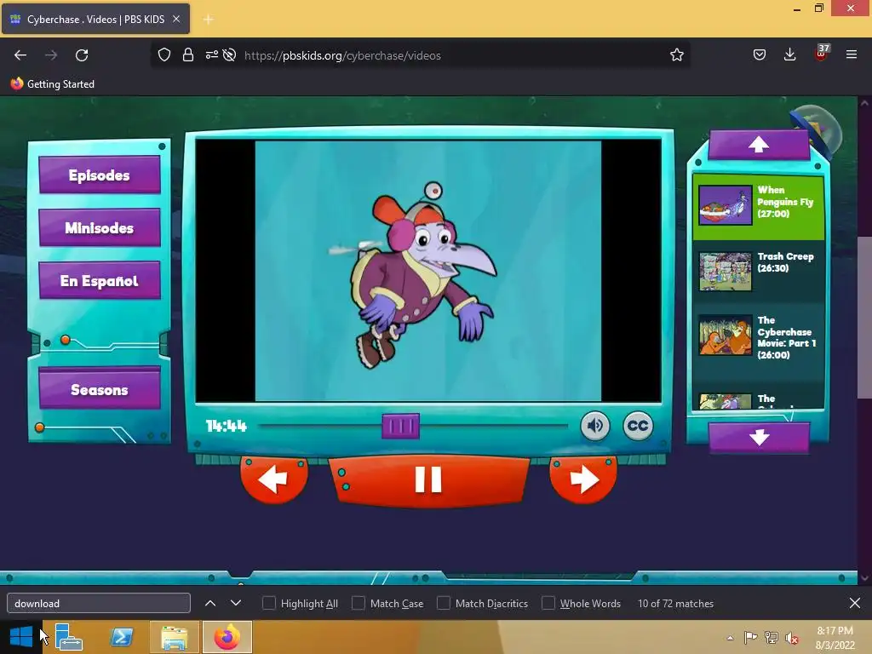This screenshot has width=872, height=654.
Task: Jump to previous find match
Action: coord(210,604)
